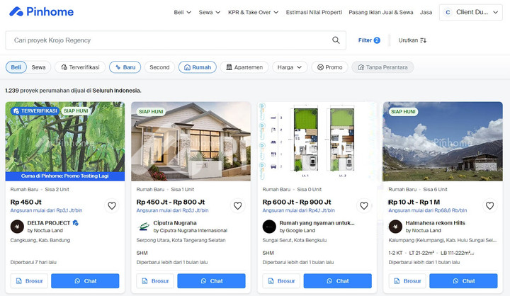The height and width of the screenshot is (296, 510).
Task: Favorite the Ciputra Nugraha listing heart
Action: tap(238, 205)
